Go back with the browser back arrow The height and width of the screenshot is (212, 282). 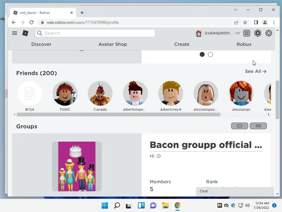[14, 22]
